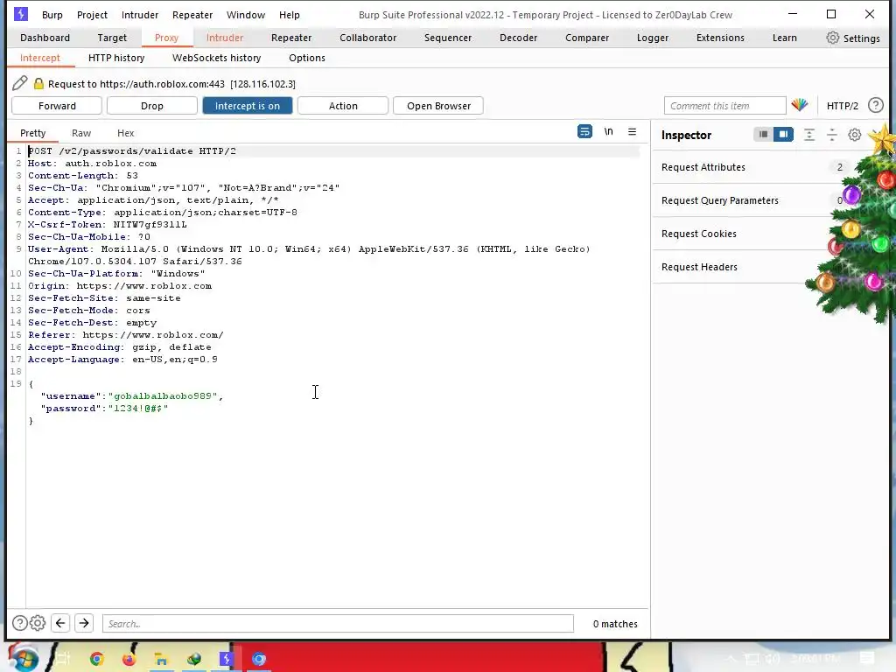Open the Action menu button

point(343,106)
